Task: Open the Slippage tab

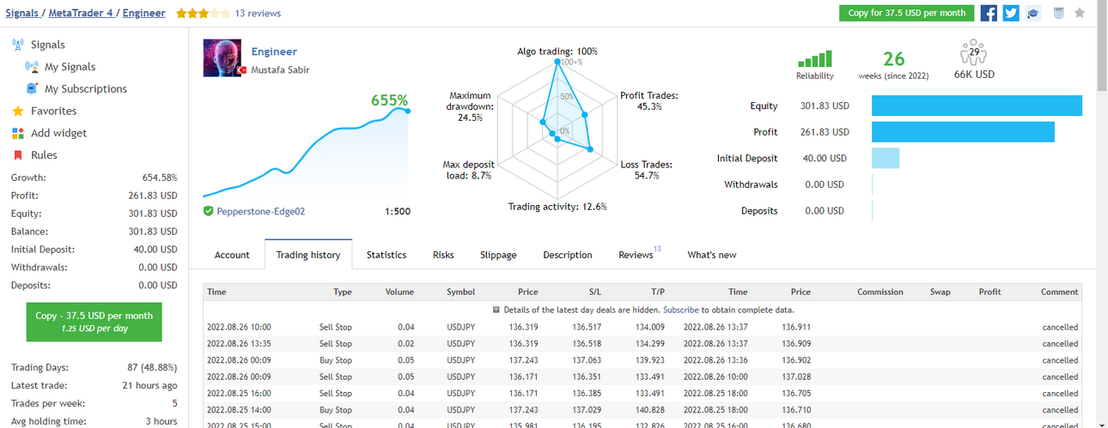Action: tap(498, 255)
